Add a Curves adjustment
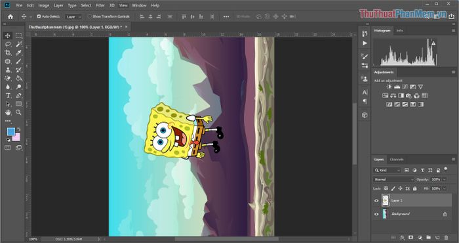 click(405, 87)
